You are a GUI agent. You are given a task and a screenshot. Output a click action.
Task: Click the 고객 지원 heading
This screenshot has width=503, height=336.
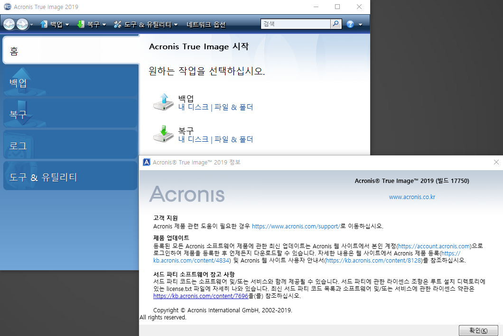pyautogui.click(x=166, y=218)
